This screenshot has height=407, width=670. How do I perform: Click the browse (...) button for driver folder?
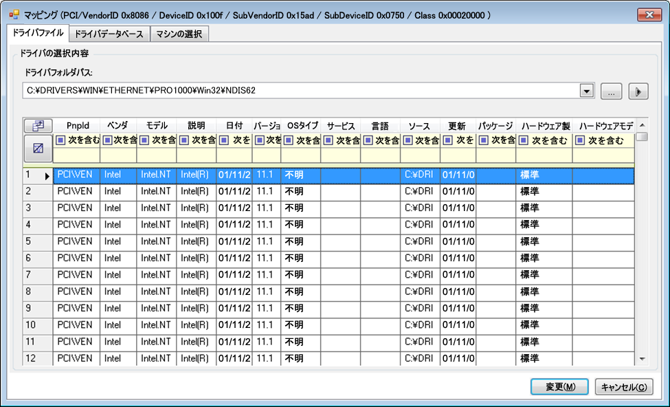tap(611, 91)
